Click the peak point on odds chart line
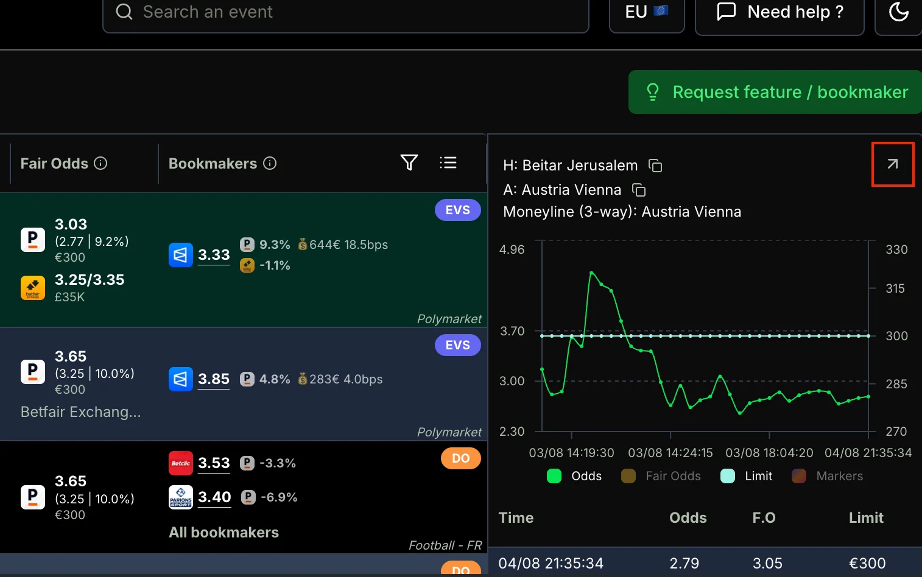 591,273
